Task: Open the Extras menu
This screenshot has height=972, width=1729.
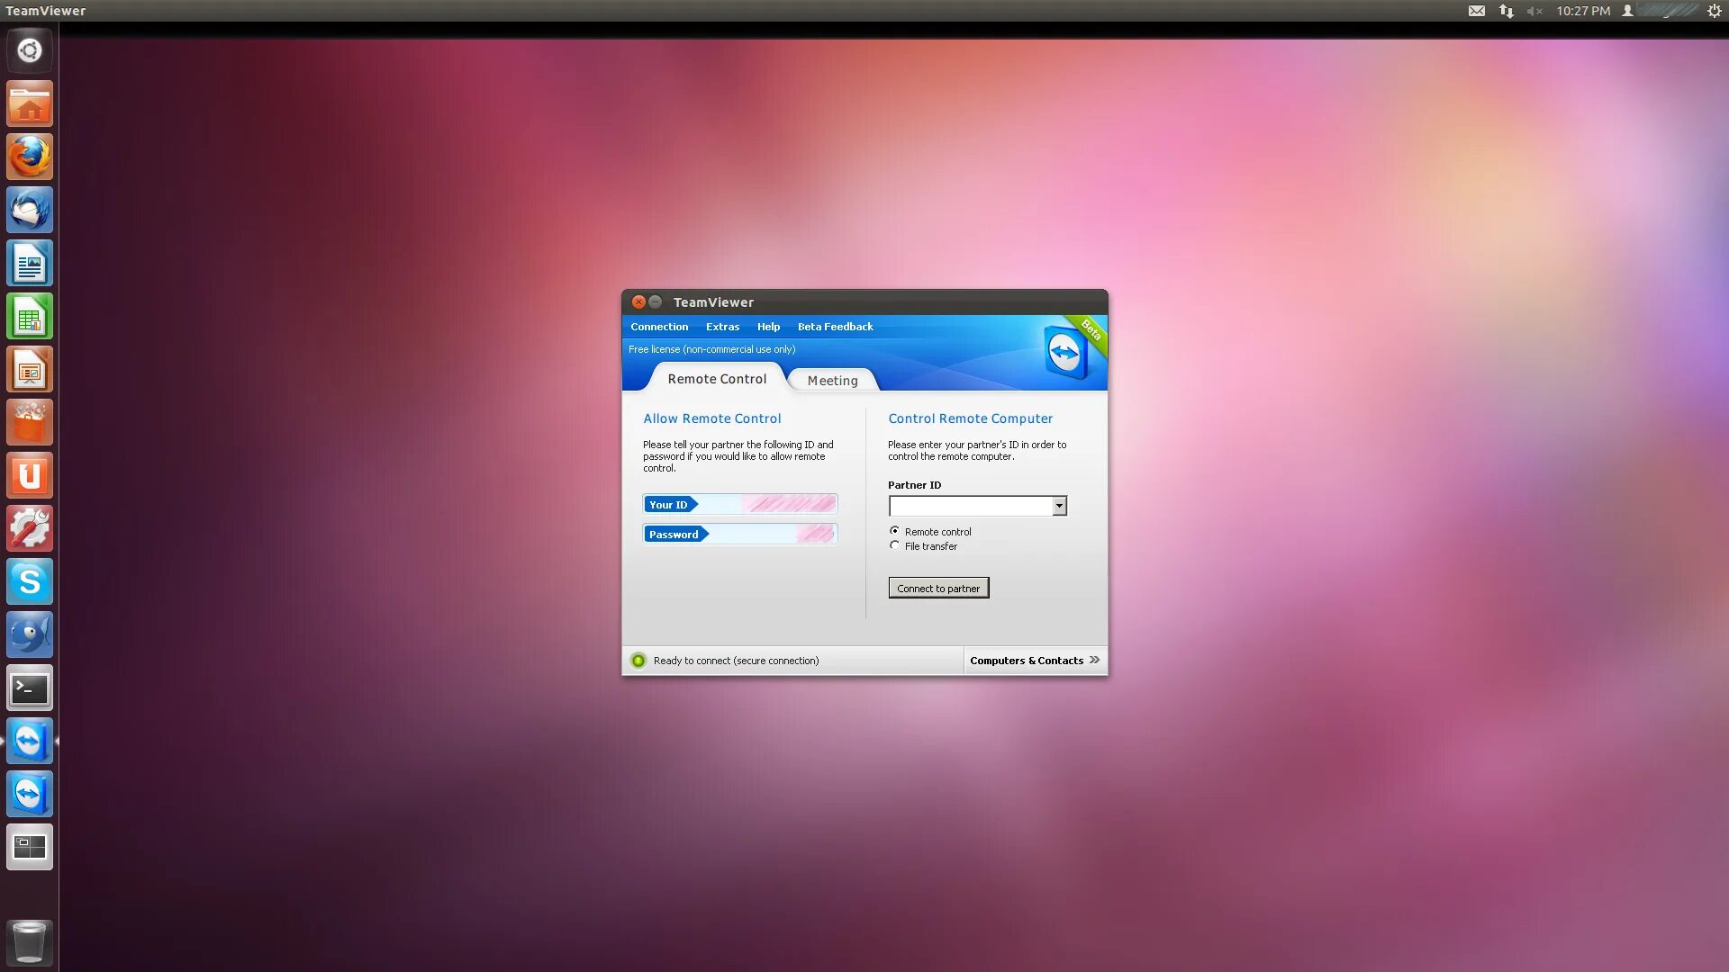Action: (722, 327)
